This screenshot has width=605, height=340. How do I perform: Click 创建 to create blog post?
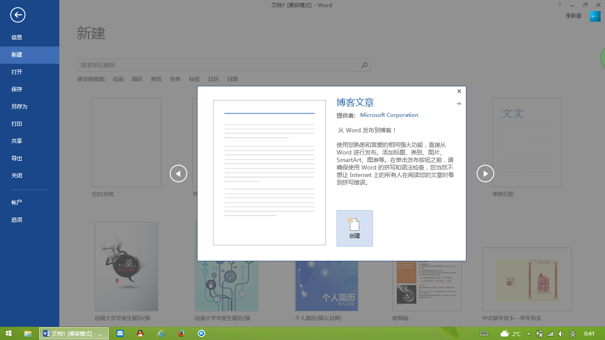355,228
